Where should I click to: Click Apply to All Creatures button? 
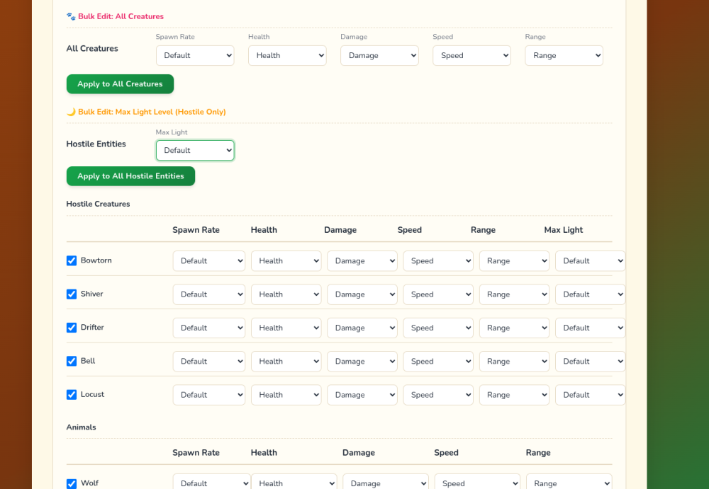[120, 84]
